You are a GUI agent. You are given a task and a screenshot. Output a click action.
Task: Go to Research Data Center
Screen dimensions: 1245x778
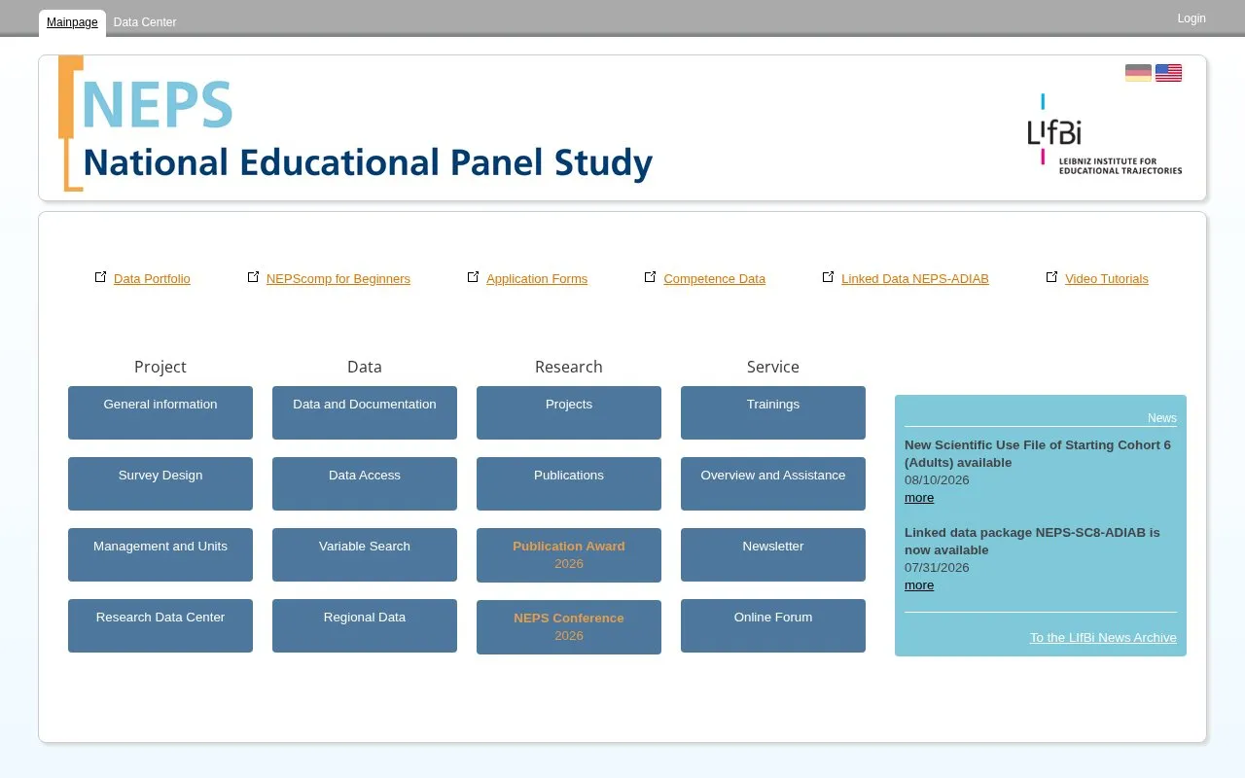click(160, 625)
